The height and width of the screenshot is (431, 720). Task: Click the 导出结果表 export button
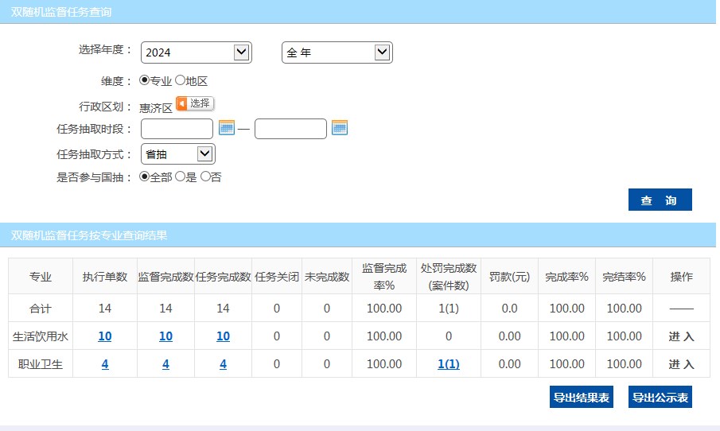pos(582,397)
